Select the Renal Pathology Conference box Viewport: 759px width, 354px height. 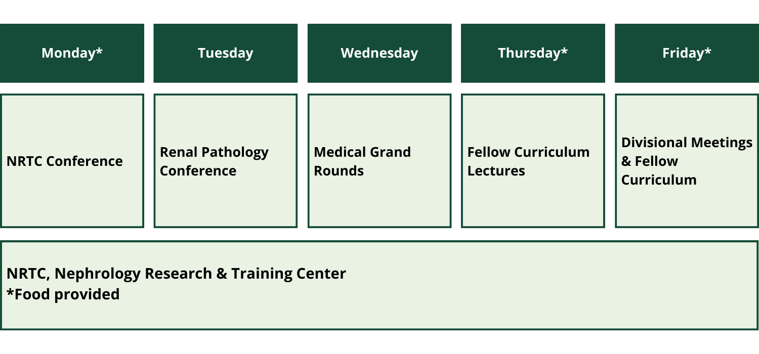226,161
